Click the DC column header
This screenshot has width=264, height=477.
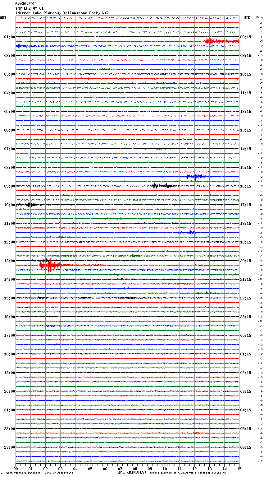tap(258, 17)
